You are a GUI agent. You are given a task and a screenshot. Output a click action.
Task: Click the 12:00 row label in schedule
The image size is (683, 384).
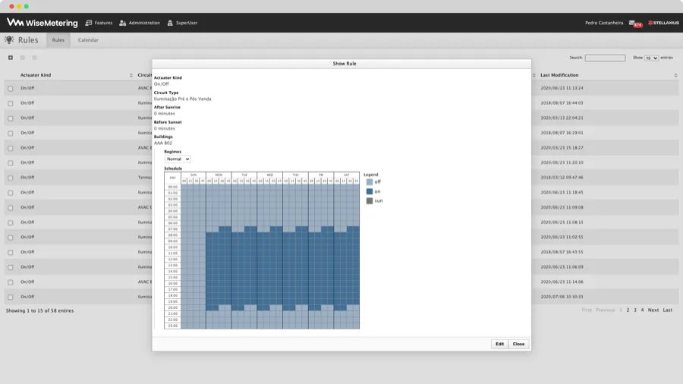173,259
